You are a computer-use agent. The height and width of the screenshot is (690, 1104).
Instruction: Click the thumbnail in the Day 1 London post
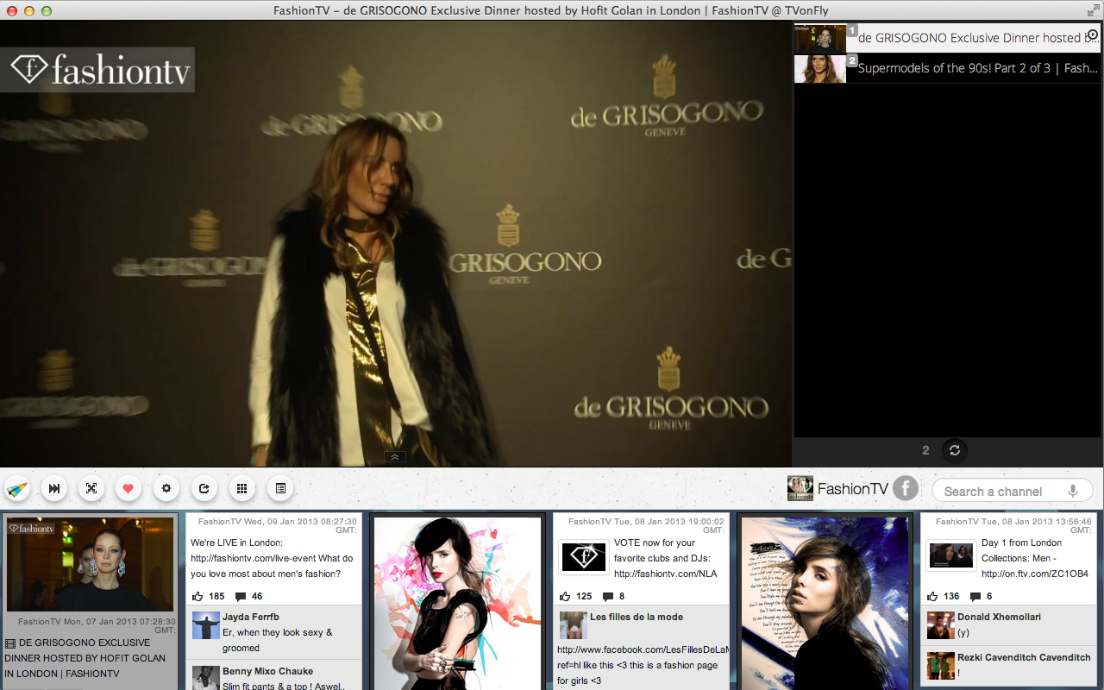pos(951,556)
